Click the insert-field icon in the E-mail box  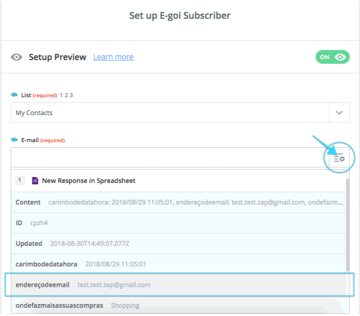[339, 158]
